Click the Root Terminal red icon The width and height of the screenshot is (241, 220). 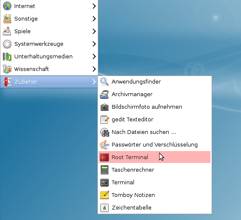point(105,157)
